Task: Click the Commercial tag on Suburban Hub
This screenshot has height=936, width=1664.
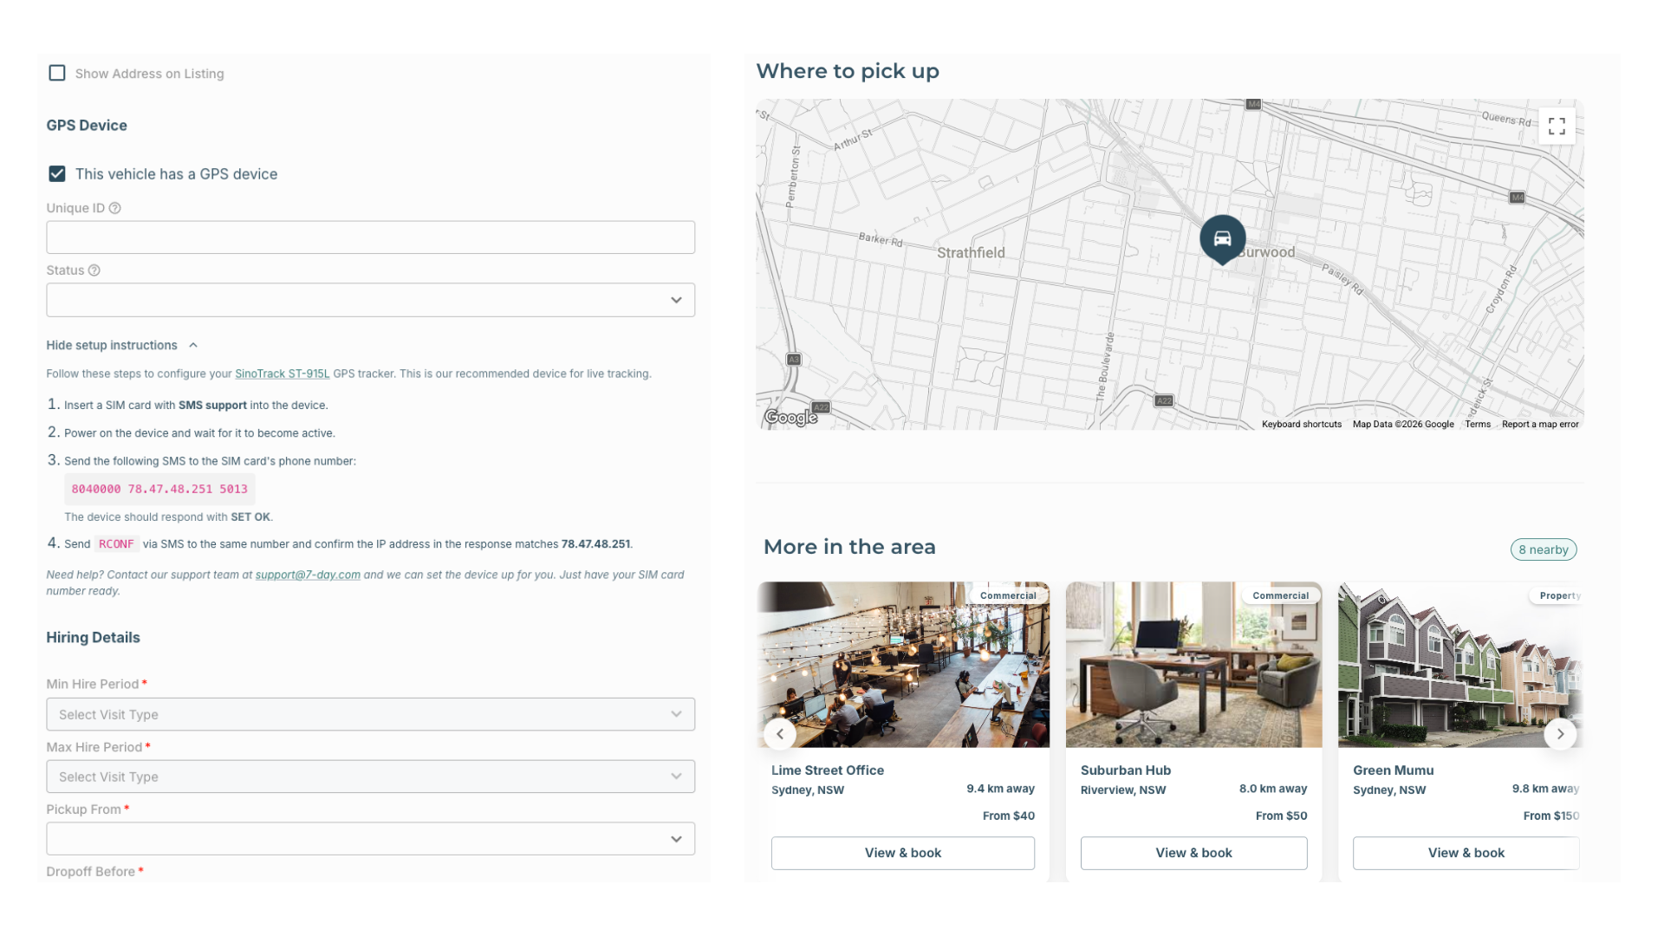Action: point(1281,595)
